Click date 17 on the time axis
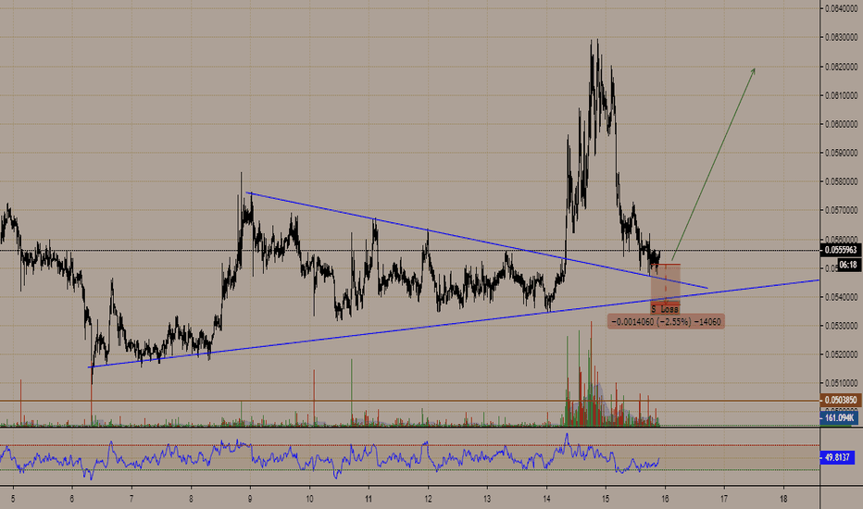Screen dimensions: 863x509 724,499
